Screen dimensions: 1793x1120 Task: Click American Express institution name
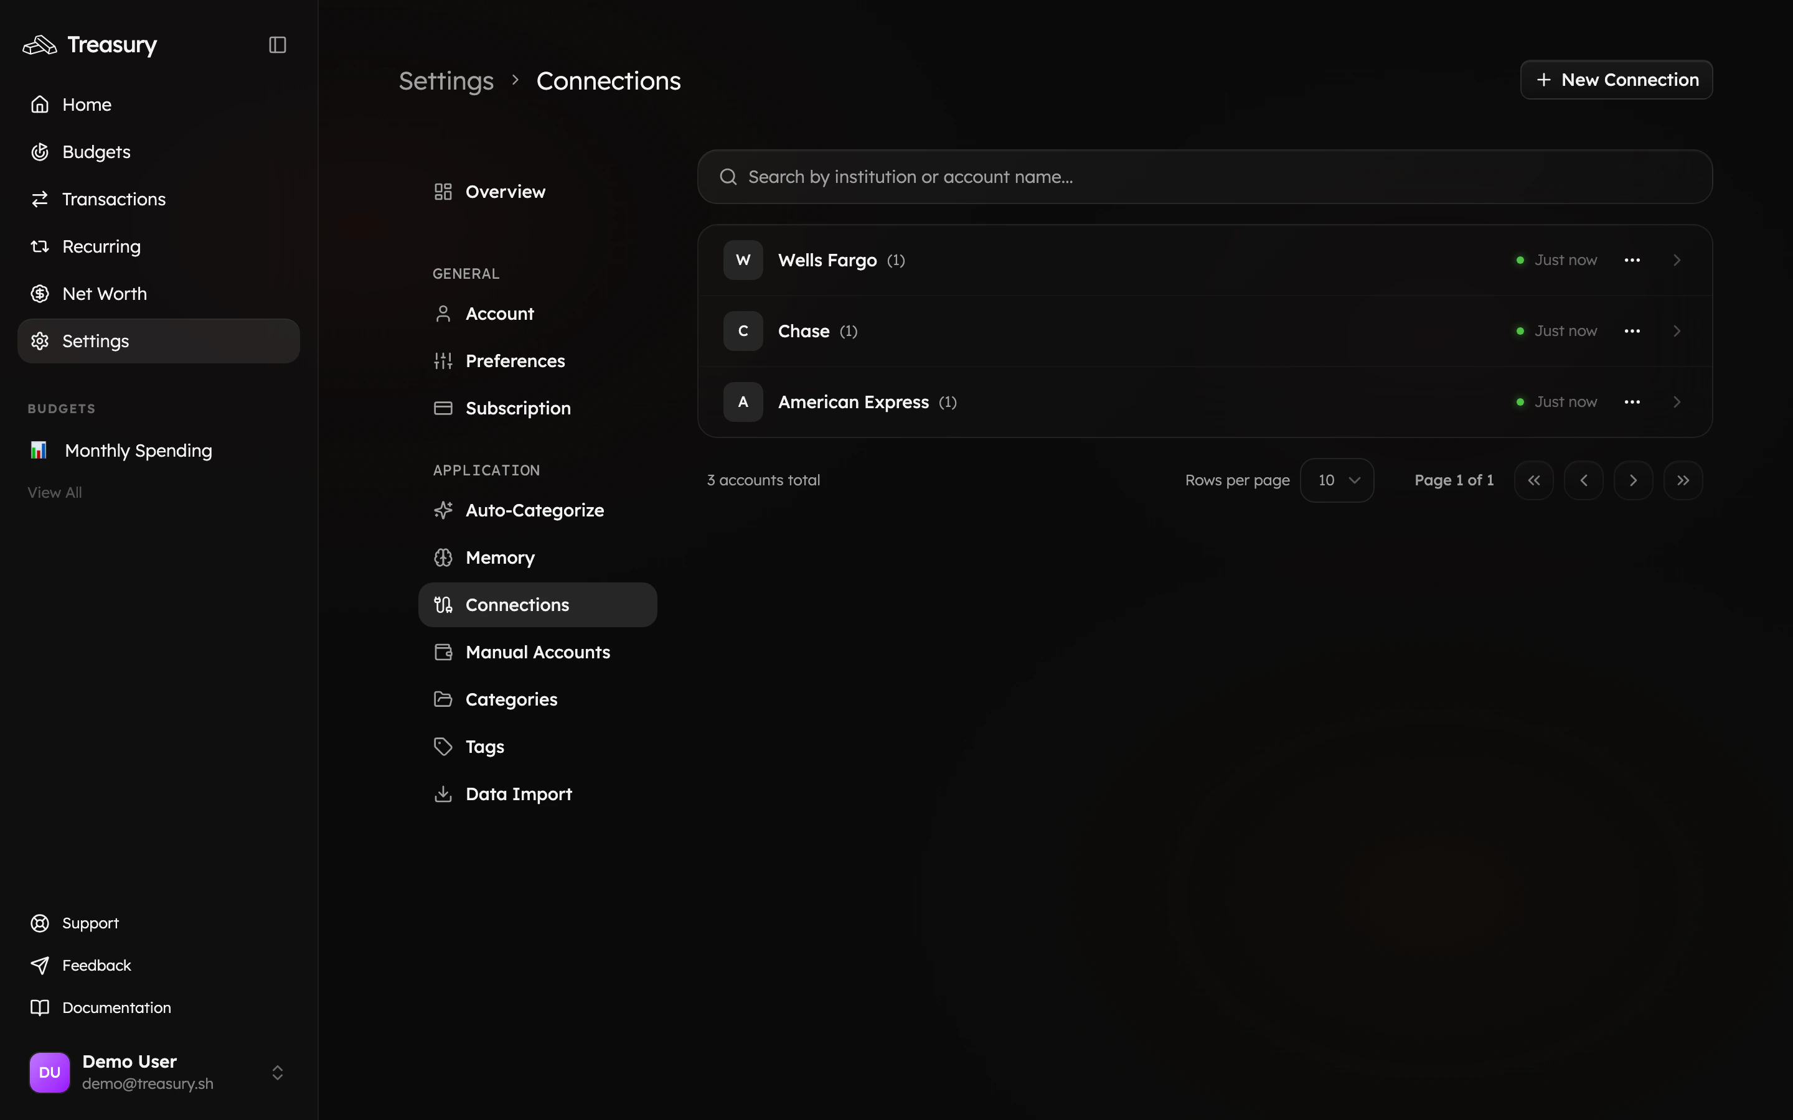853,402
